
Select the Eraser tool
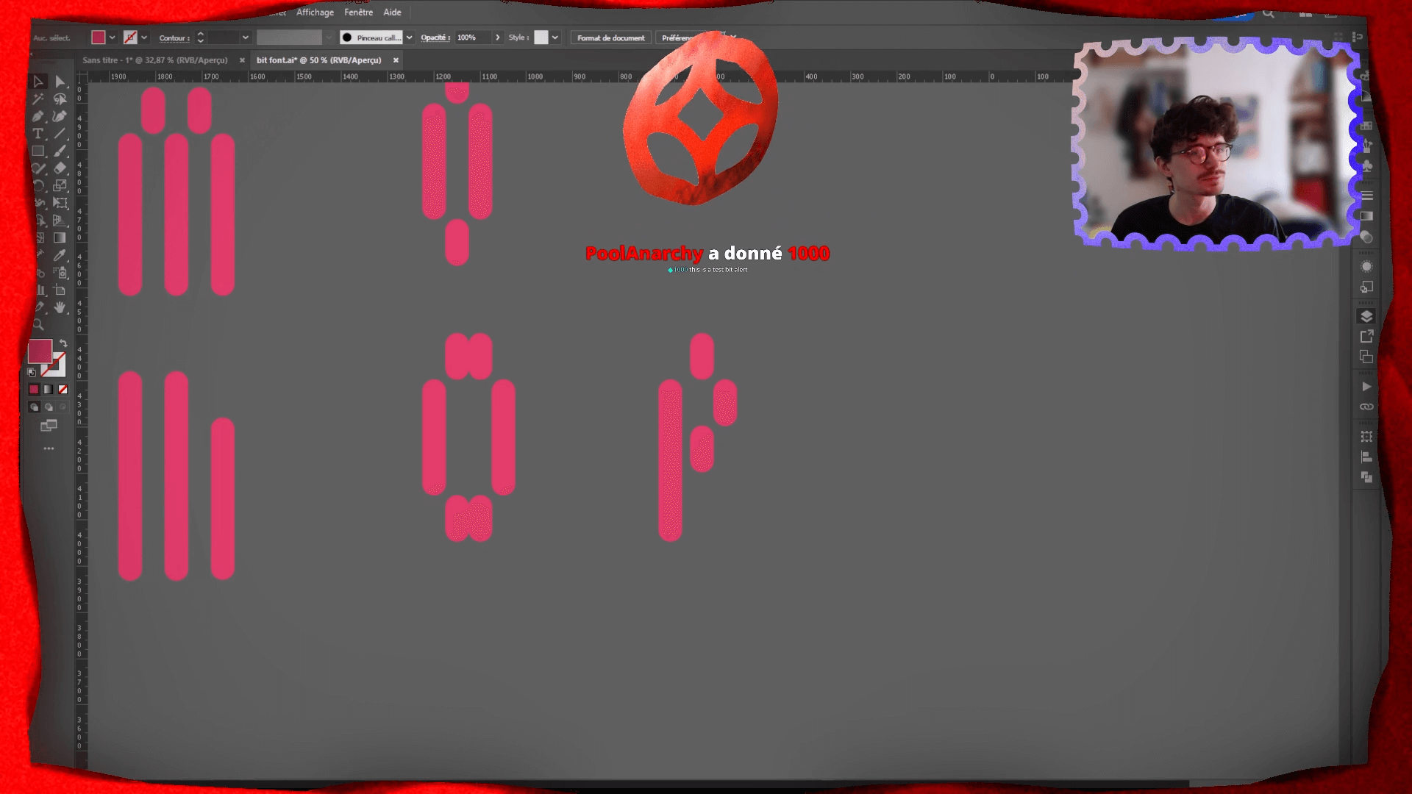pyautogui.click(x=60, y=168)
